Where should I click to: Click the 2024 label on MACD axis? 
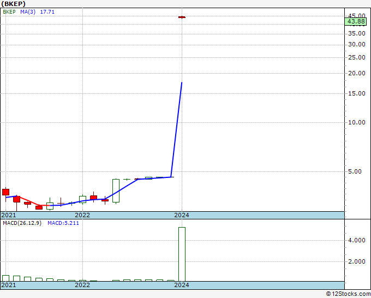[182, 285]
